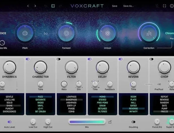Image resolution: width=174 pixels, height=133 pixels.
Task: Enable the Chop module toggle
Action: (x=152, y=59)
